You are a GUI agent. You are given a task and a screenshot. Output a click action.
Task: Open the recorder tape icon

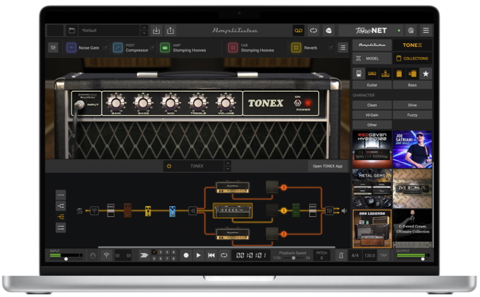click(298, 31)
